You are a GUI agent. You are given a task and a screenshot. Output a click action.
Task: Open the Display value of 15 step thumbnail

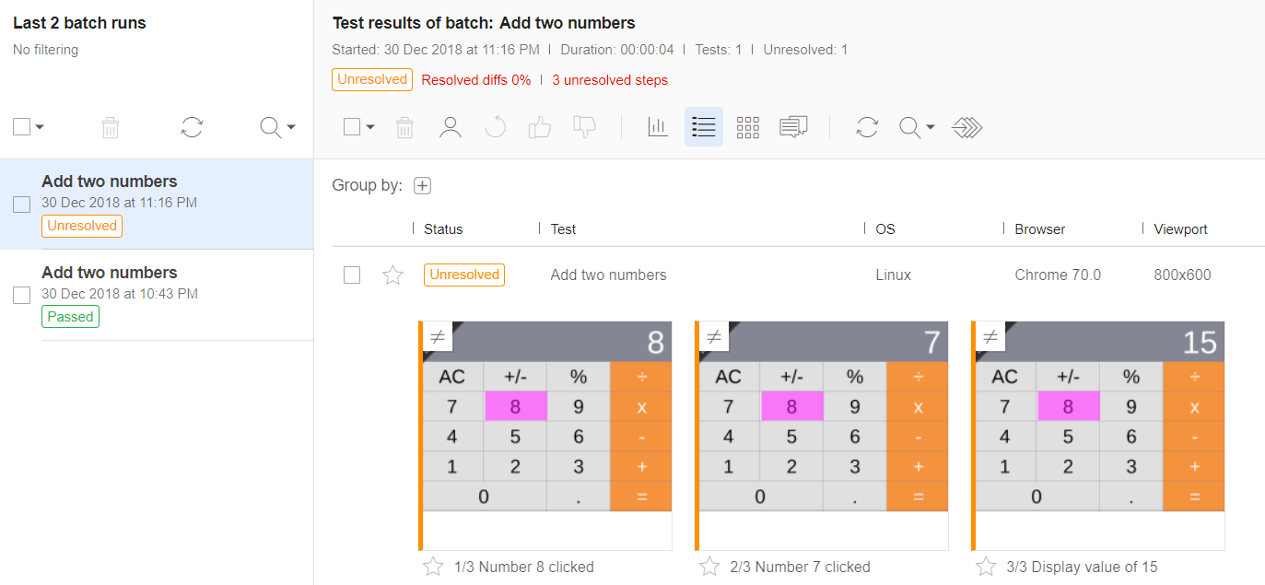coord(1098,435)
